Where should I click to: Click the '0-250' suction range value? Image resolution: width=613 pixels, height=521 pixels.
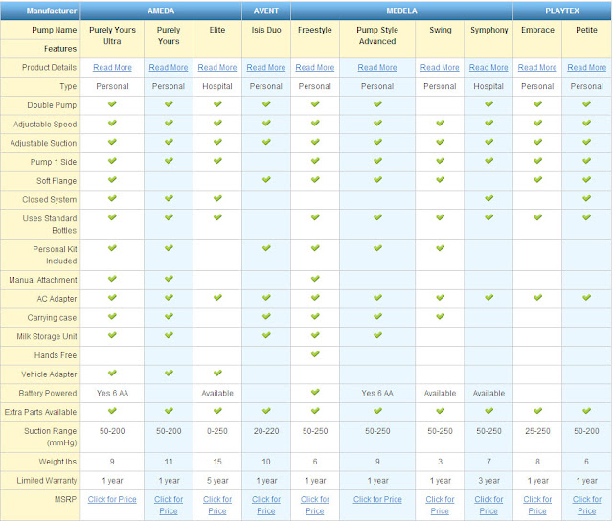217,431
